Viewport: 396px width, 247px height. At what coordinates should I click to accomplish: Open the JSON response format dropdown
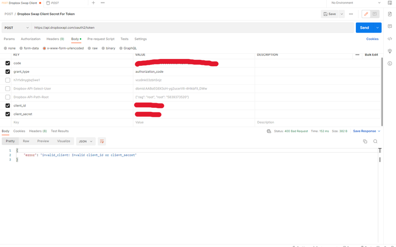coord(86,142)
